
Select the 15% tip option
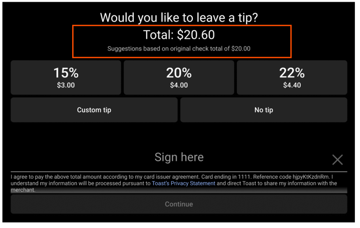(66, 77)
